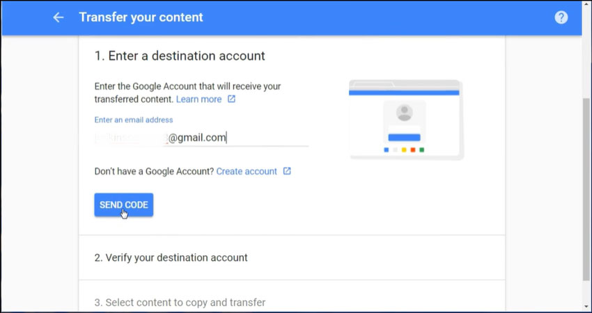592x313 pixels.
Task: Click the step 1 Enter a destination account heading
Action: point(180,56)
